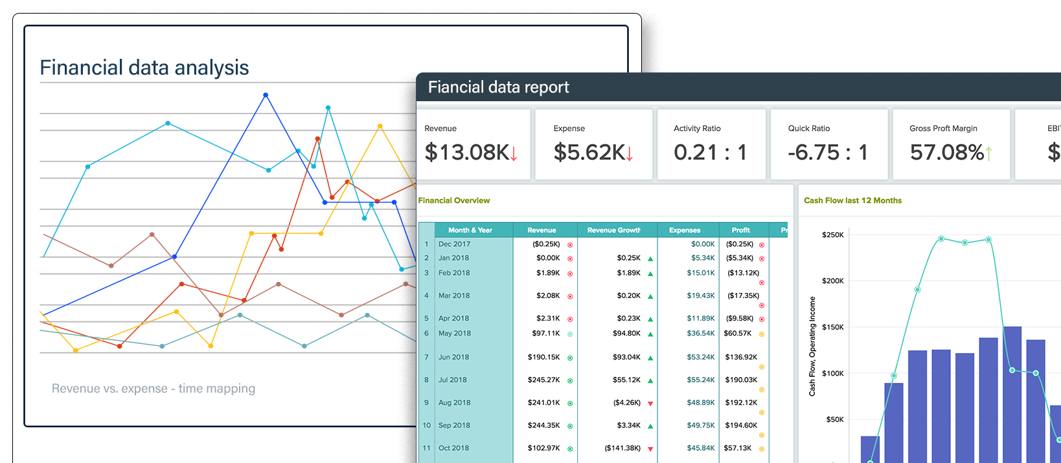Click the green growth triangle in Jan 2018 row
Screen dimensions: 1061x463
[x=650, y=259]
